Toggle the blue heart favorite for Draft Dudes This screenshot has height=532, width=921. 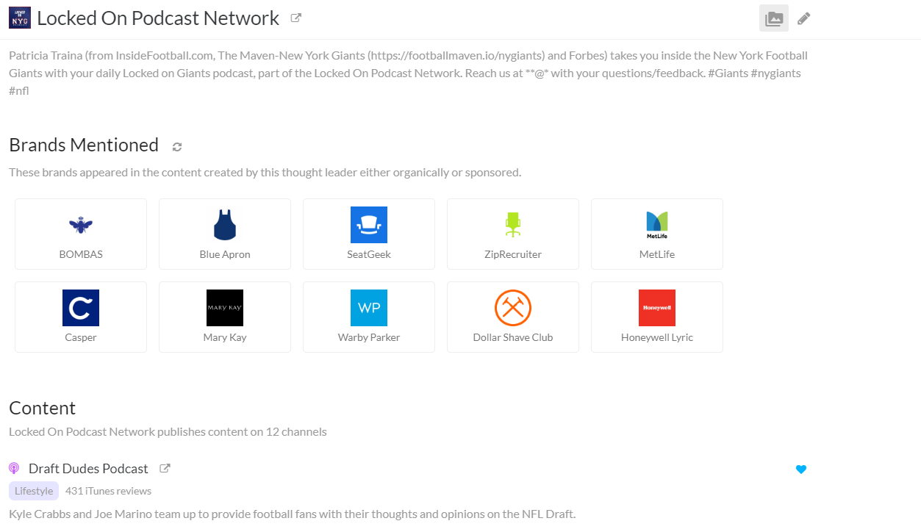point(801,470)
